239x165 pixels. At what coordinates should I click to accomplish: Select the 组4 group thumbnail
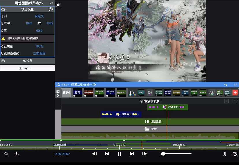150,92
